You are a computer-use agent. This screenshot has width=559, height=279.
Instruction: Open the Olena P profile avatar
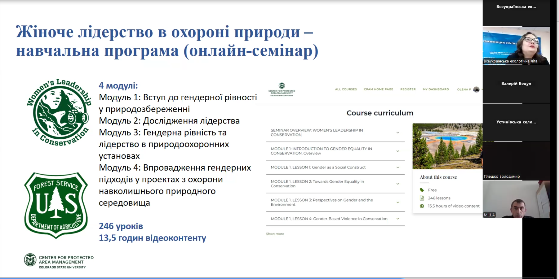[477, 89]
